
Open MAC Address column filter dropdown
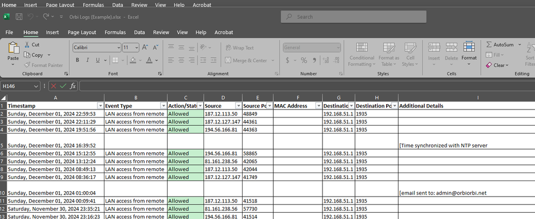318,106
